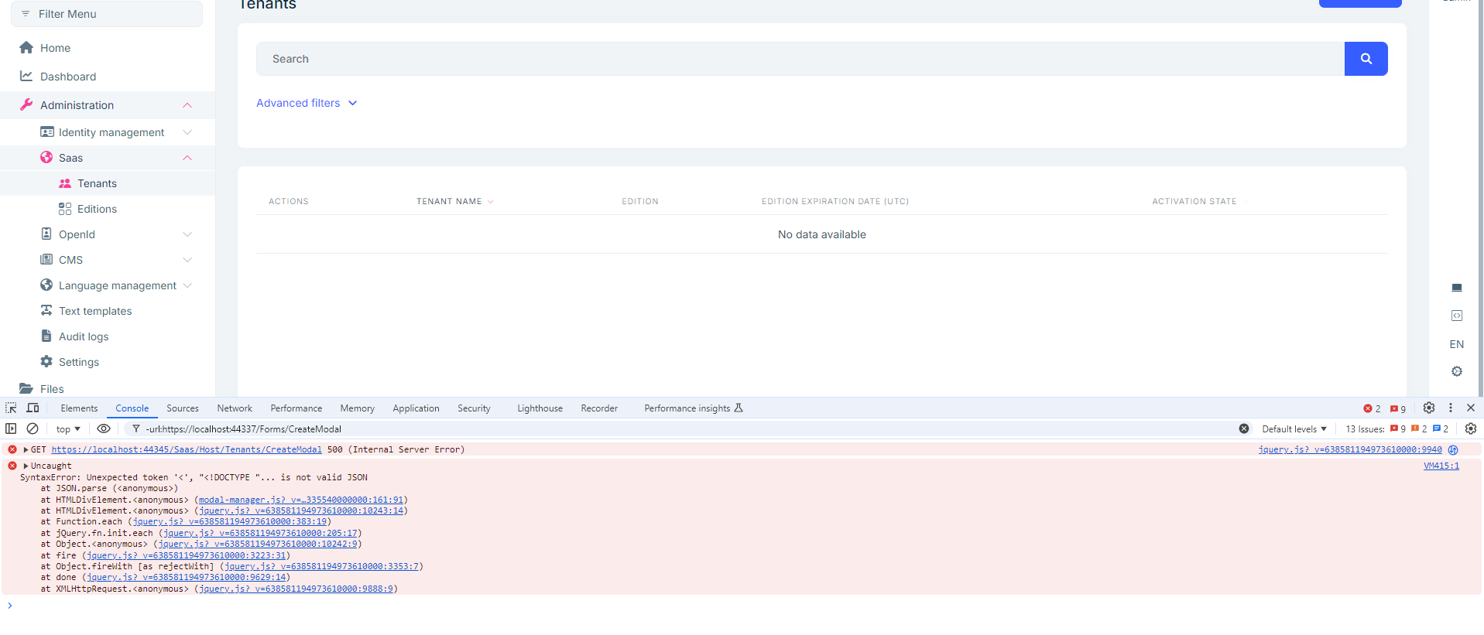Clear the console with the ban icon
Screen dimensions: 1484x635
click(33, 428)
